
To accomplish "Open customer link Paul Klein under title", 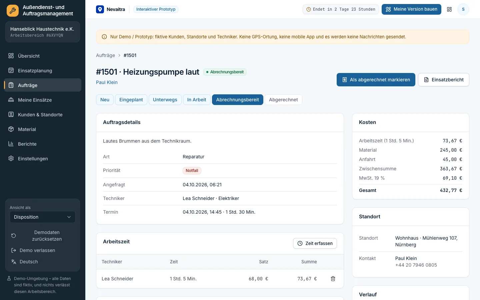I will [x=107, y=82].
